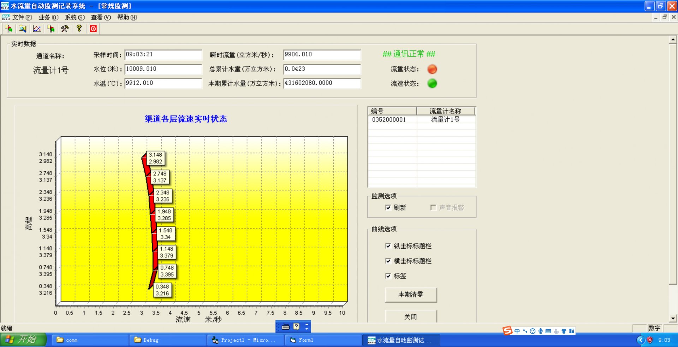Click the yellow question mark help icon
Screen dimensions: 678x347
coord(79,29)
